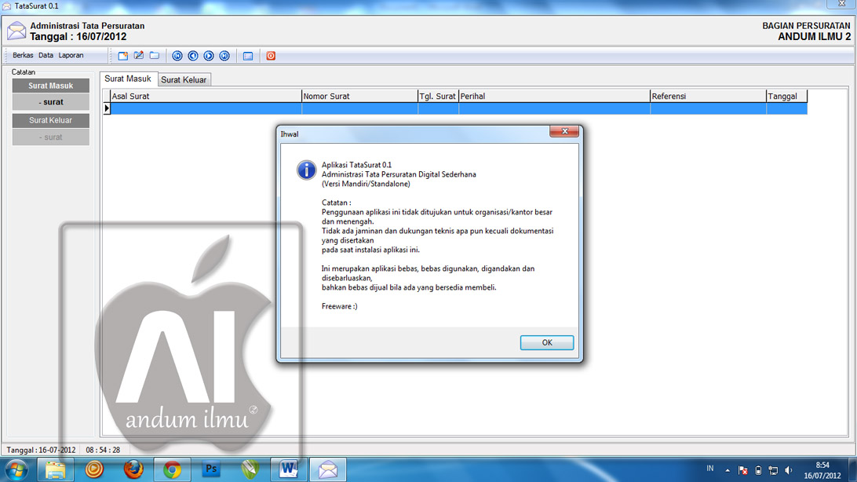Click the Surat Masuk sidebar button
Image resolution: width=857 pixels, height=482 pixels.
click(x=51, y=86)
